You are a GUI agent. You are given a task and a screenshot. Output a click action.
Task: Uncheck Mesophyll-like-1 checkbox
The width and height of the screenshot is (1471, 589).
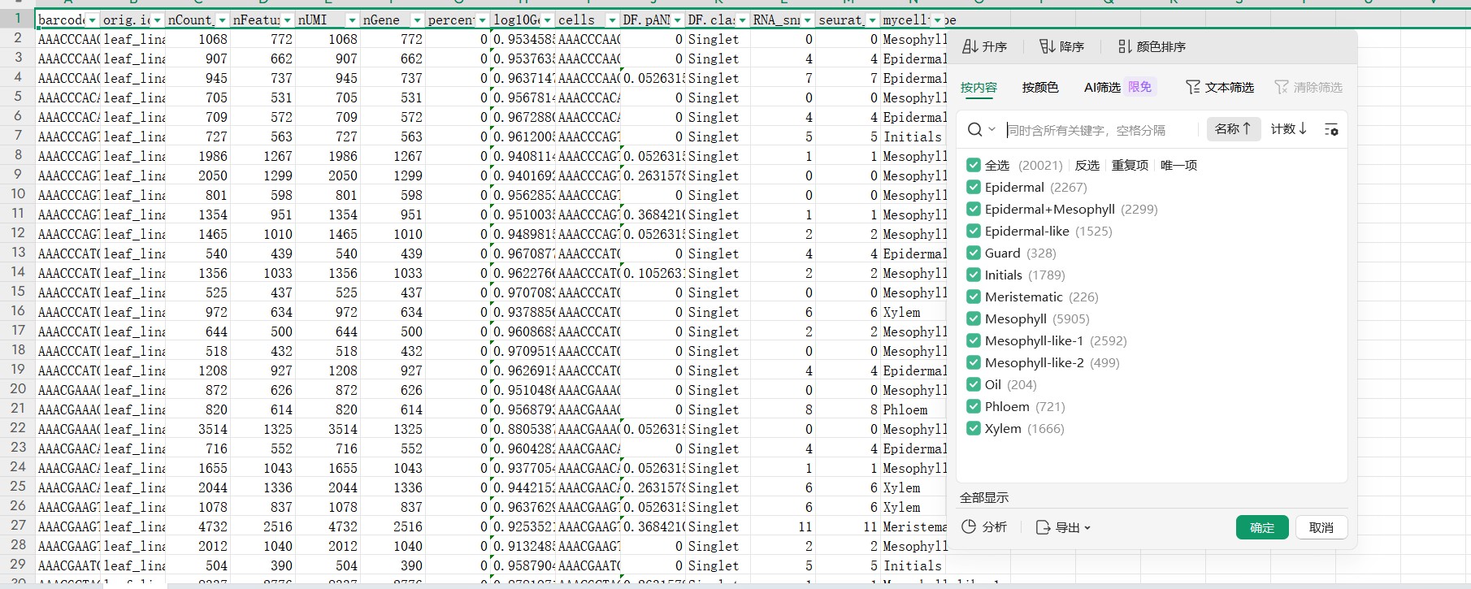pos(974,340)
